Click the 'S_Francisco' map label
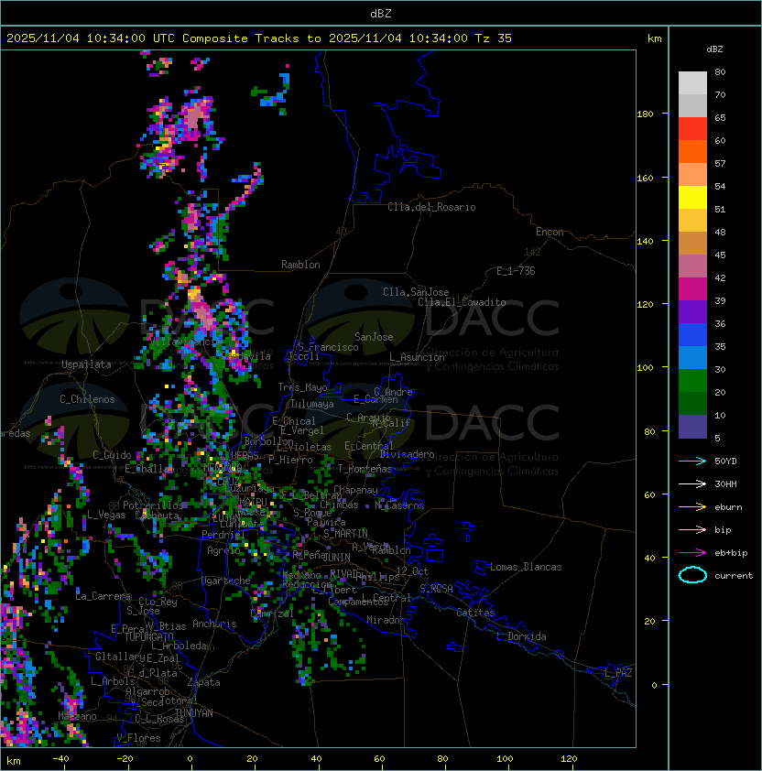The image size is (762, 771). tap(328, 347)
